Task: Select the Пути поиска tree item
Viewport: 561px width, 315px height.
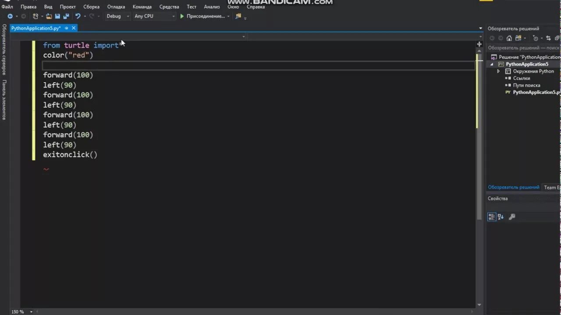Action: (x=526, y=85)
